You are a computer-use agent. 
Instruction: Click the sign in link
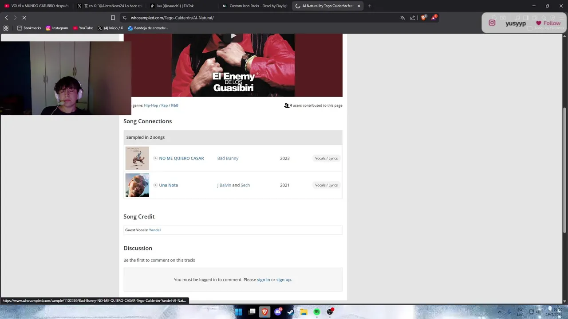coord(264,280)
